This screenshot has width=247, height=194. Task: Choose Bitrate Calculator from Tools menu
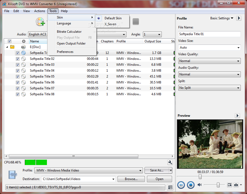(x=72, y=32)
